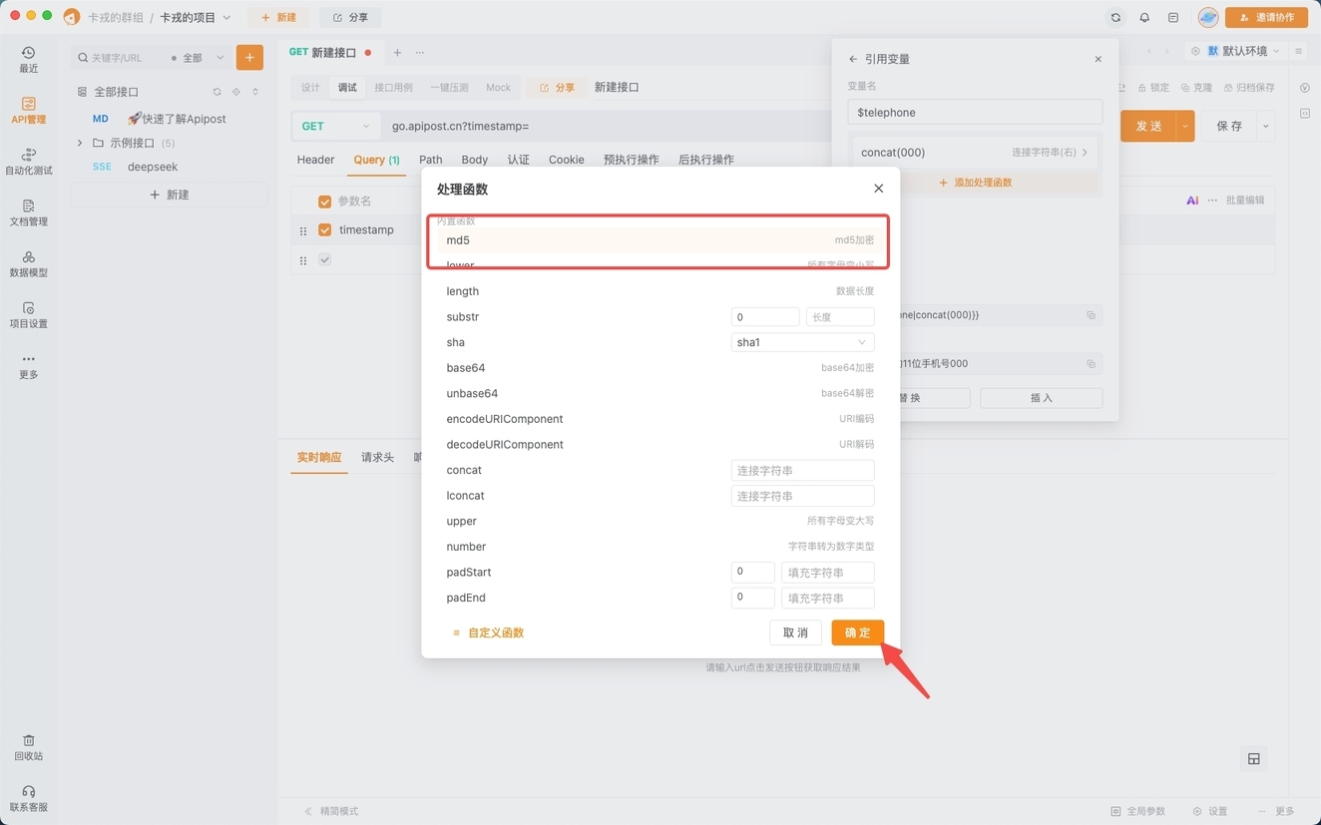Viewport: 1321px width, 825px height.
Task: Click 精简模式 in the status bar
Action: [331, 811]
